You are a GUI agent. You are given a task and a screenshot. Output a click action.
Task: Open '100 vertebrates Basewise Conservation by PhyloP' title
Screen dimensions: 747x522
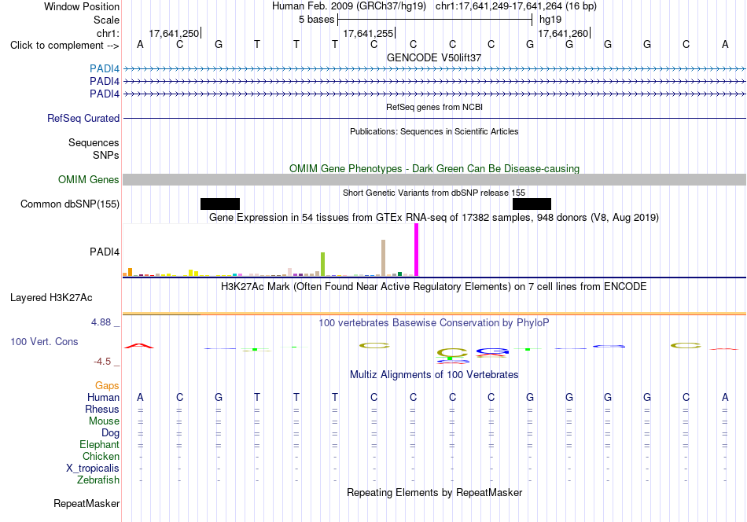(x=434, y=323)
